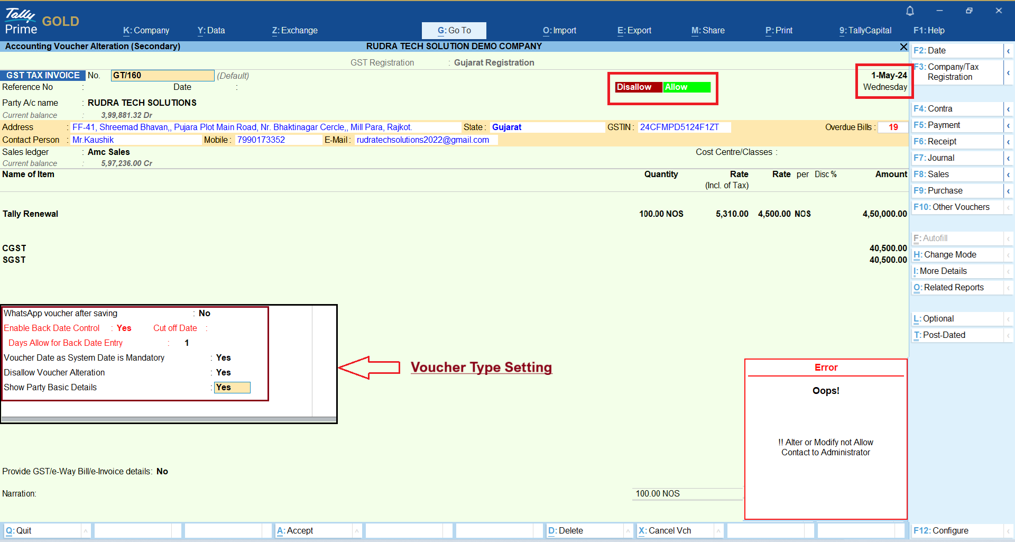The height and width of the screenshot is (542, 1015).
Task: Toggle Show Party Basic Details Yes field
Action: [x=232, y=388]
